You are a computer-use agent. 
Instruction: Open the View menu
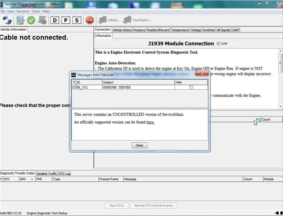[x=11, y=11]
